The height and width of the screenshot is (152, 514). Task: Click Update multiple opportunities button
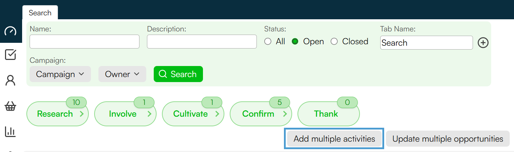(x=448, y=139)
